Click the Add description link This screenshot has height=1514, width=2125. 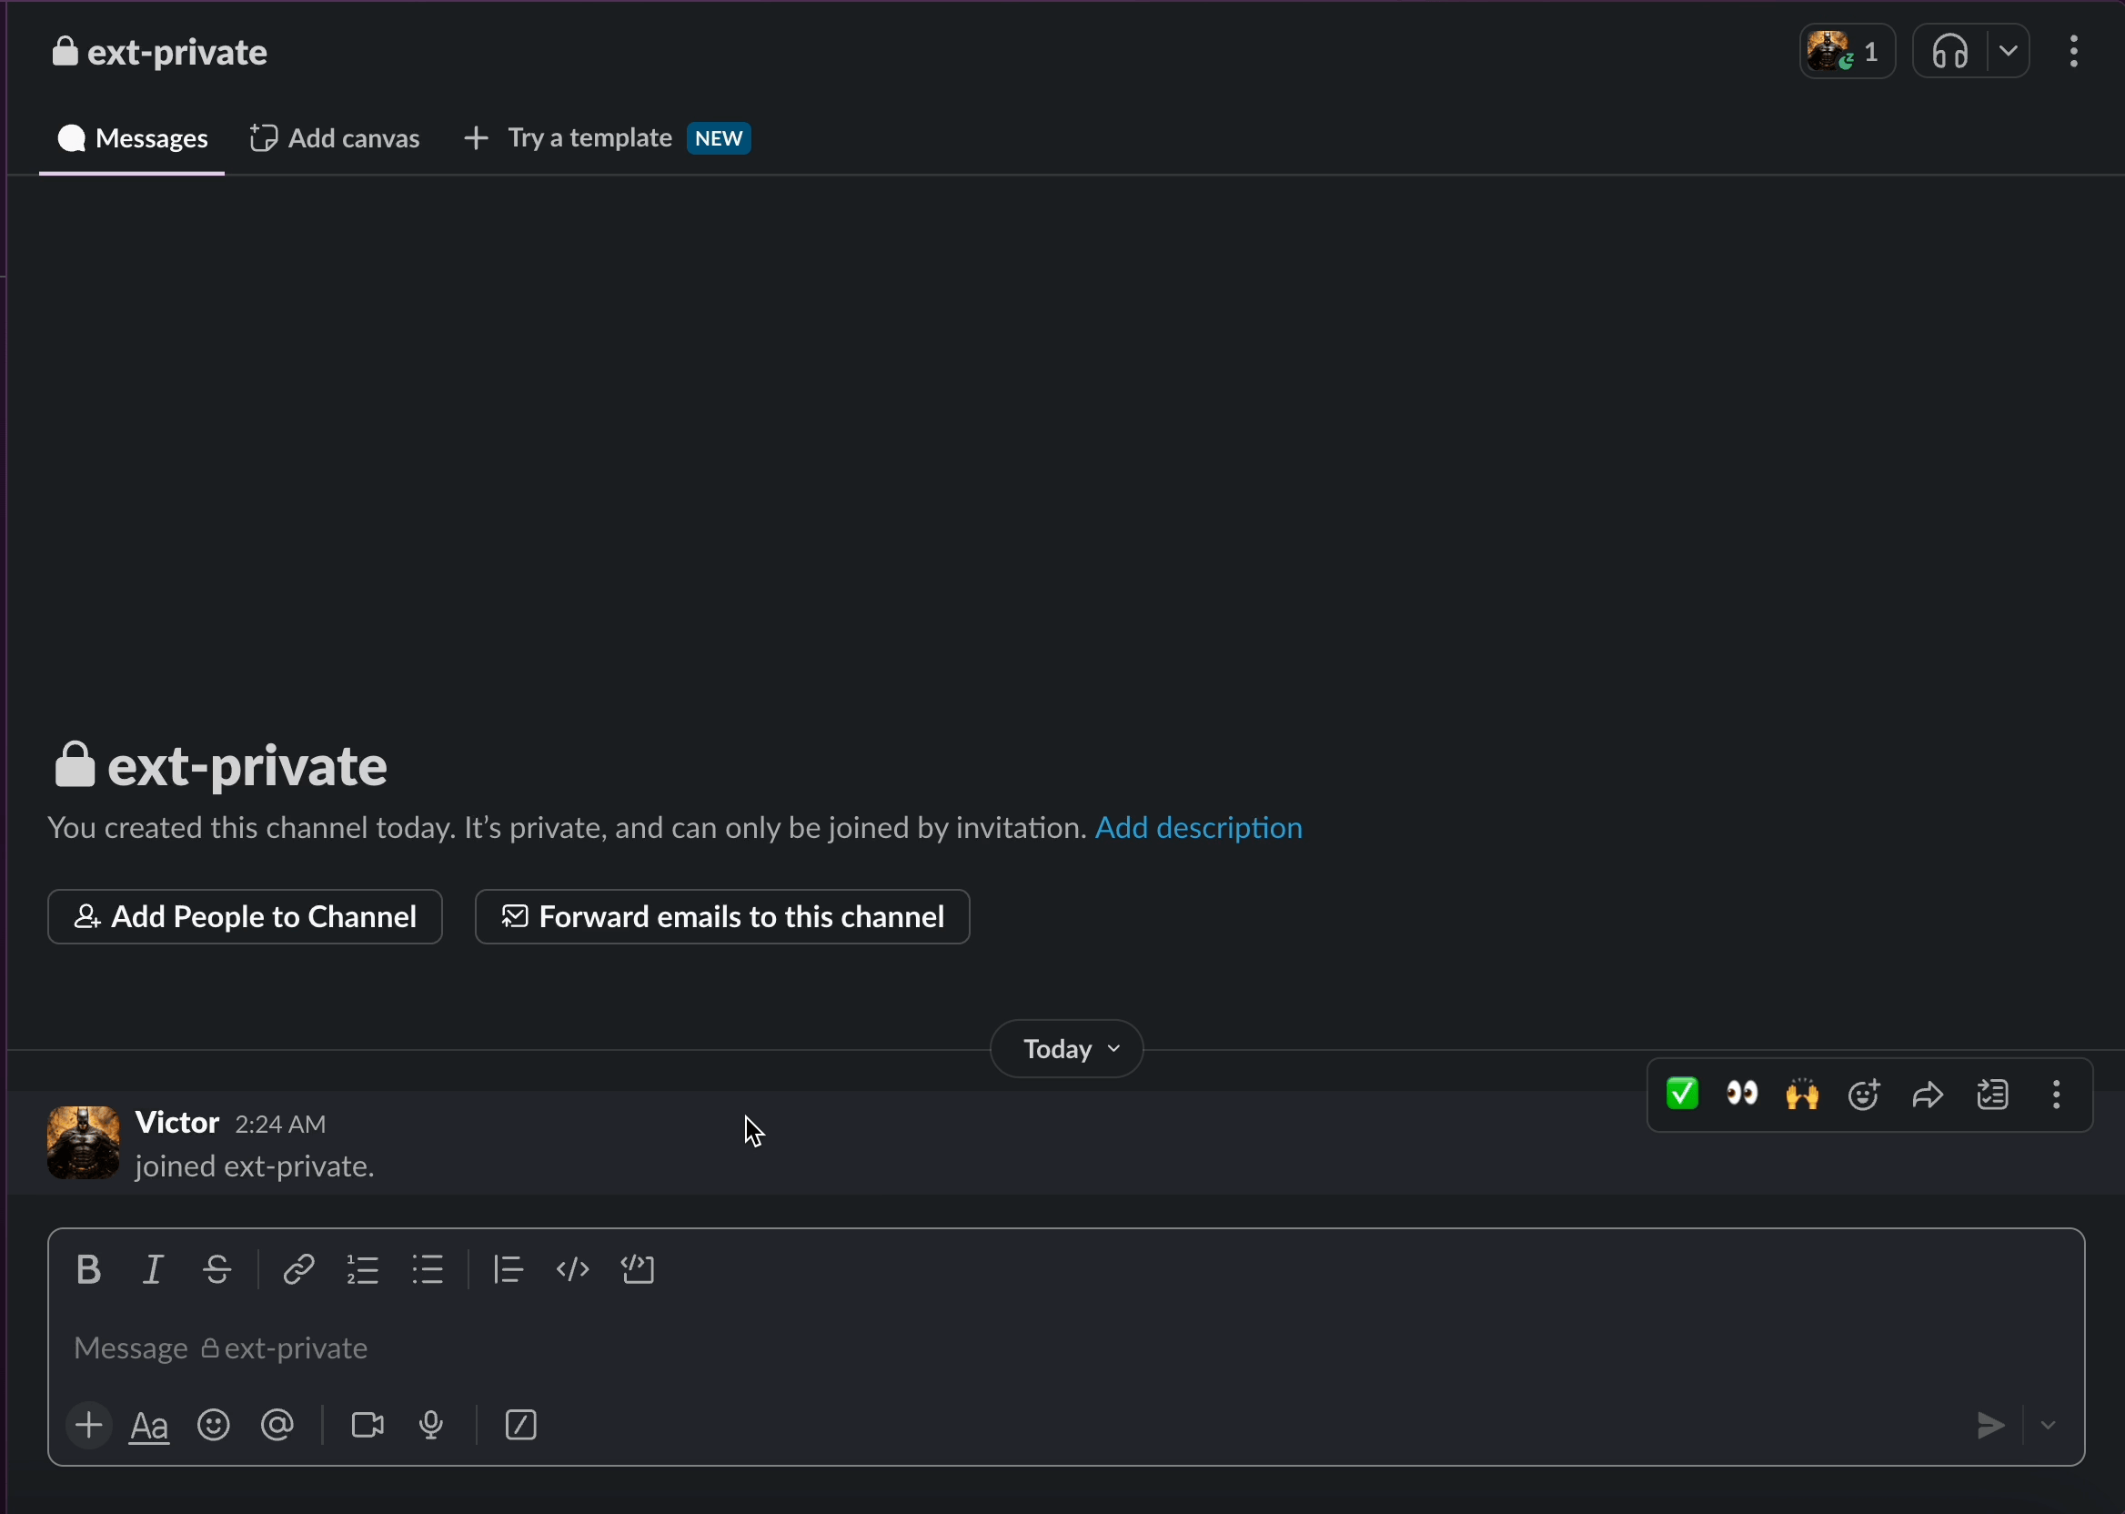pyautogui.click(x=1198, y=828)
